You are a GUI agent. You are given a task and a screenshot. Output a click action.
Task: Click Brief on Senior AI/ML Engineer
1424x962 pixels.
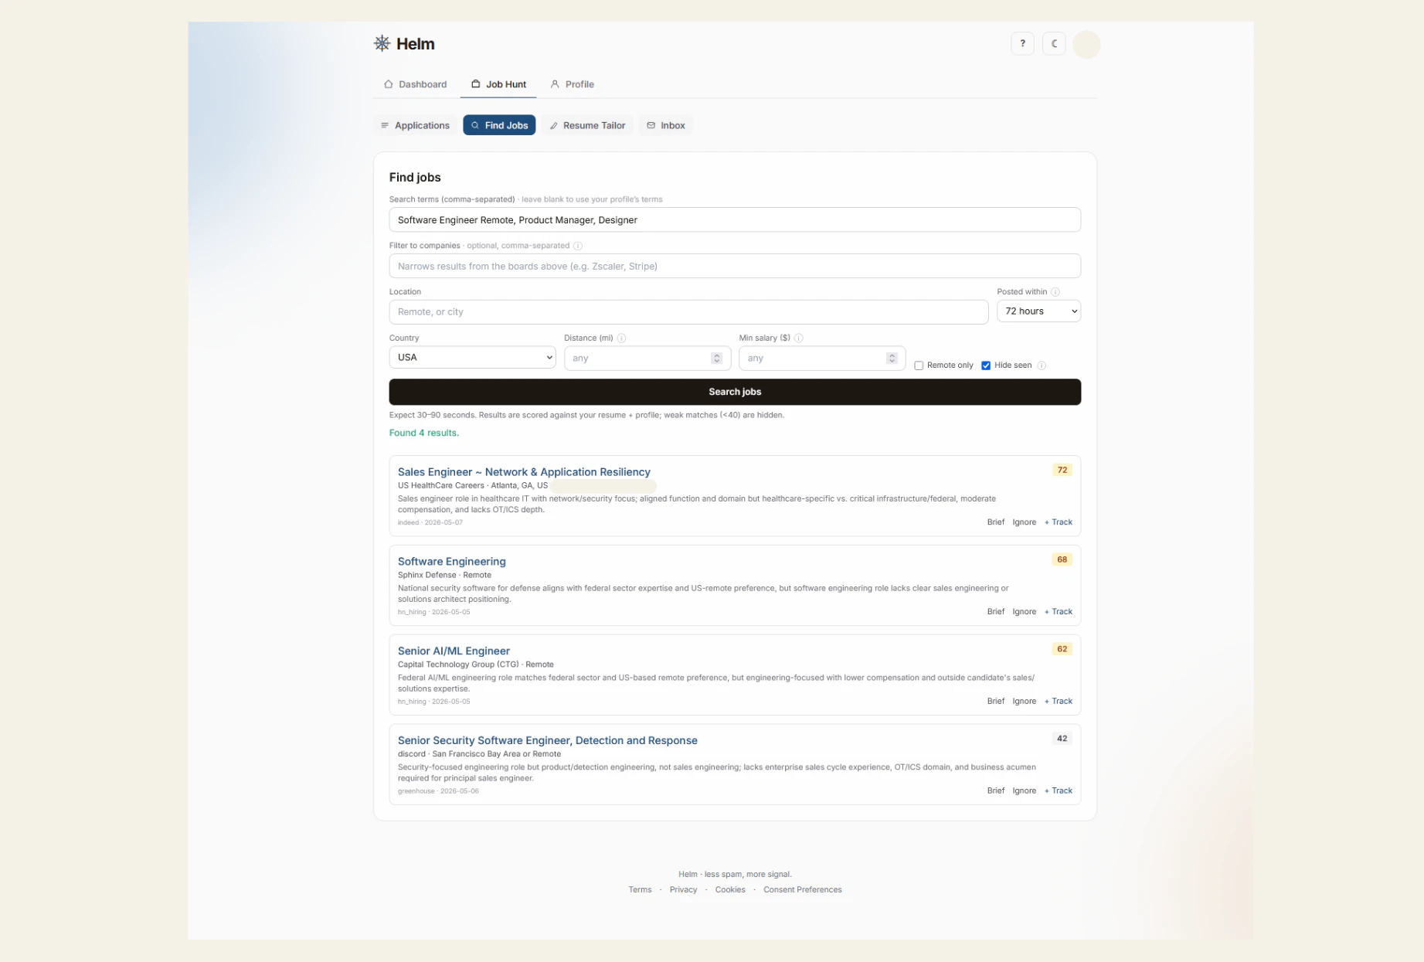995,702
